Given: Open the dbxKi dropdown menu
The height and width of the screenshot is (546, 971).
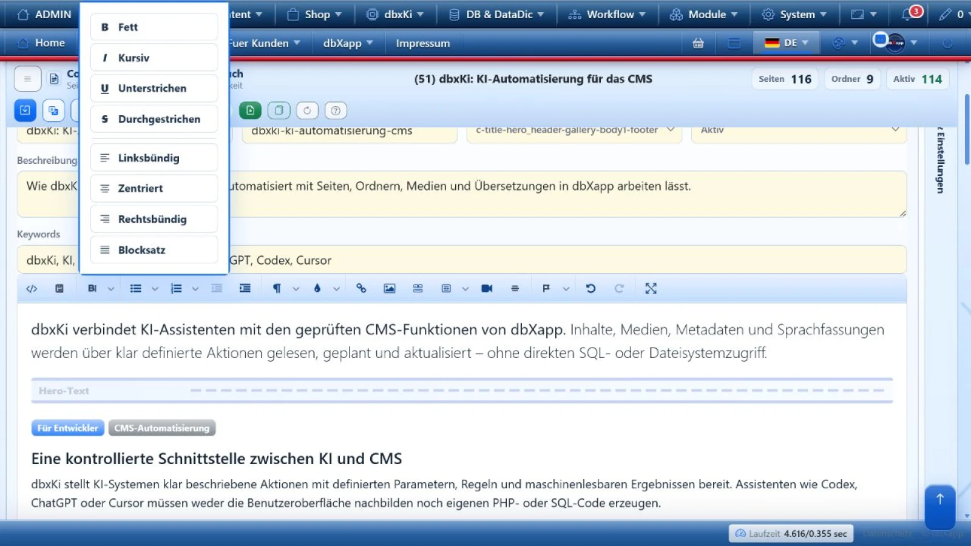Looking at the screenshot, I should (x=395, y=15).
